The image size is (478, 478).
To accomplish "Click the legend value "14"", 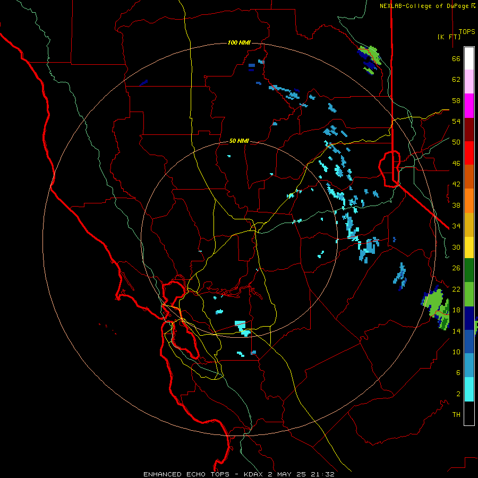I will click(x=456, y=331).
